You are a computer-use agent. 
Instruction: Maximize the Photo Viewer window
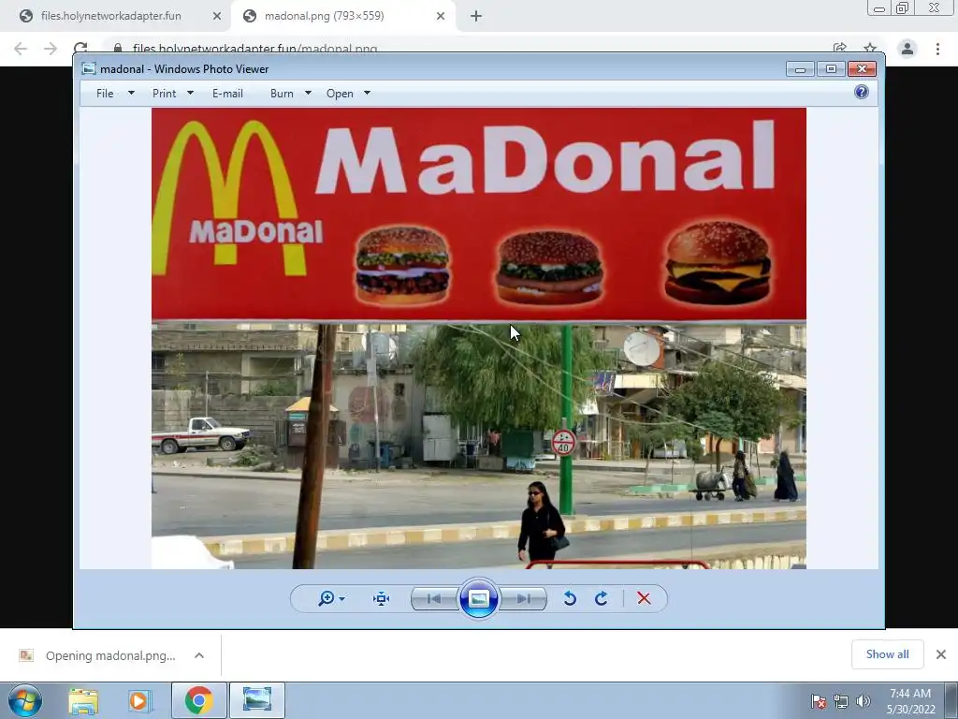pyautogui.click(x=831, y=69)
